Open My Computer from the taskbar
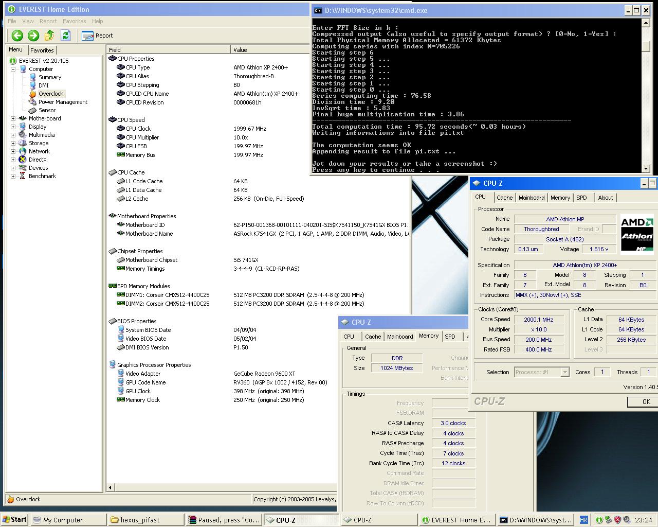 (68, 520)
